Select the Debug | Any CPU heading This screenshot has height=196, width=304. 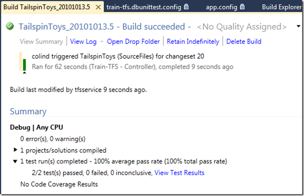[x=36, y=127]
